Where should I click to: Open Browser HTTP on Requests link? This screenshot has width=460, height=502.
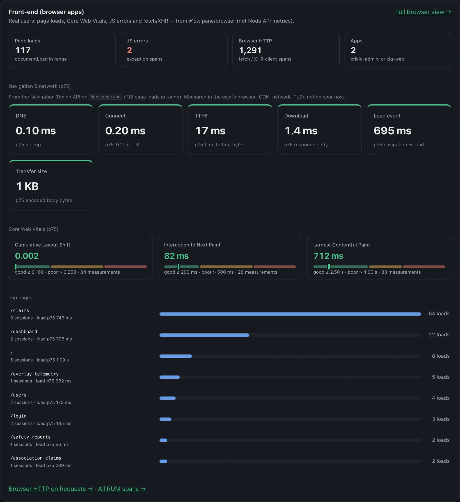(51, 489)
